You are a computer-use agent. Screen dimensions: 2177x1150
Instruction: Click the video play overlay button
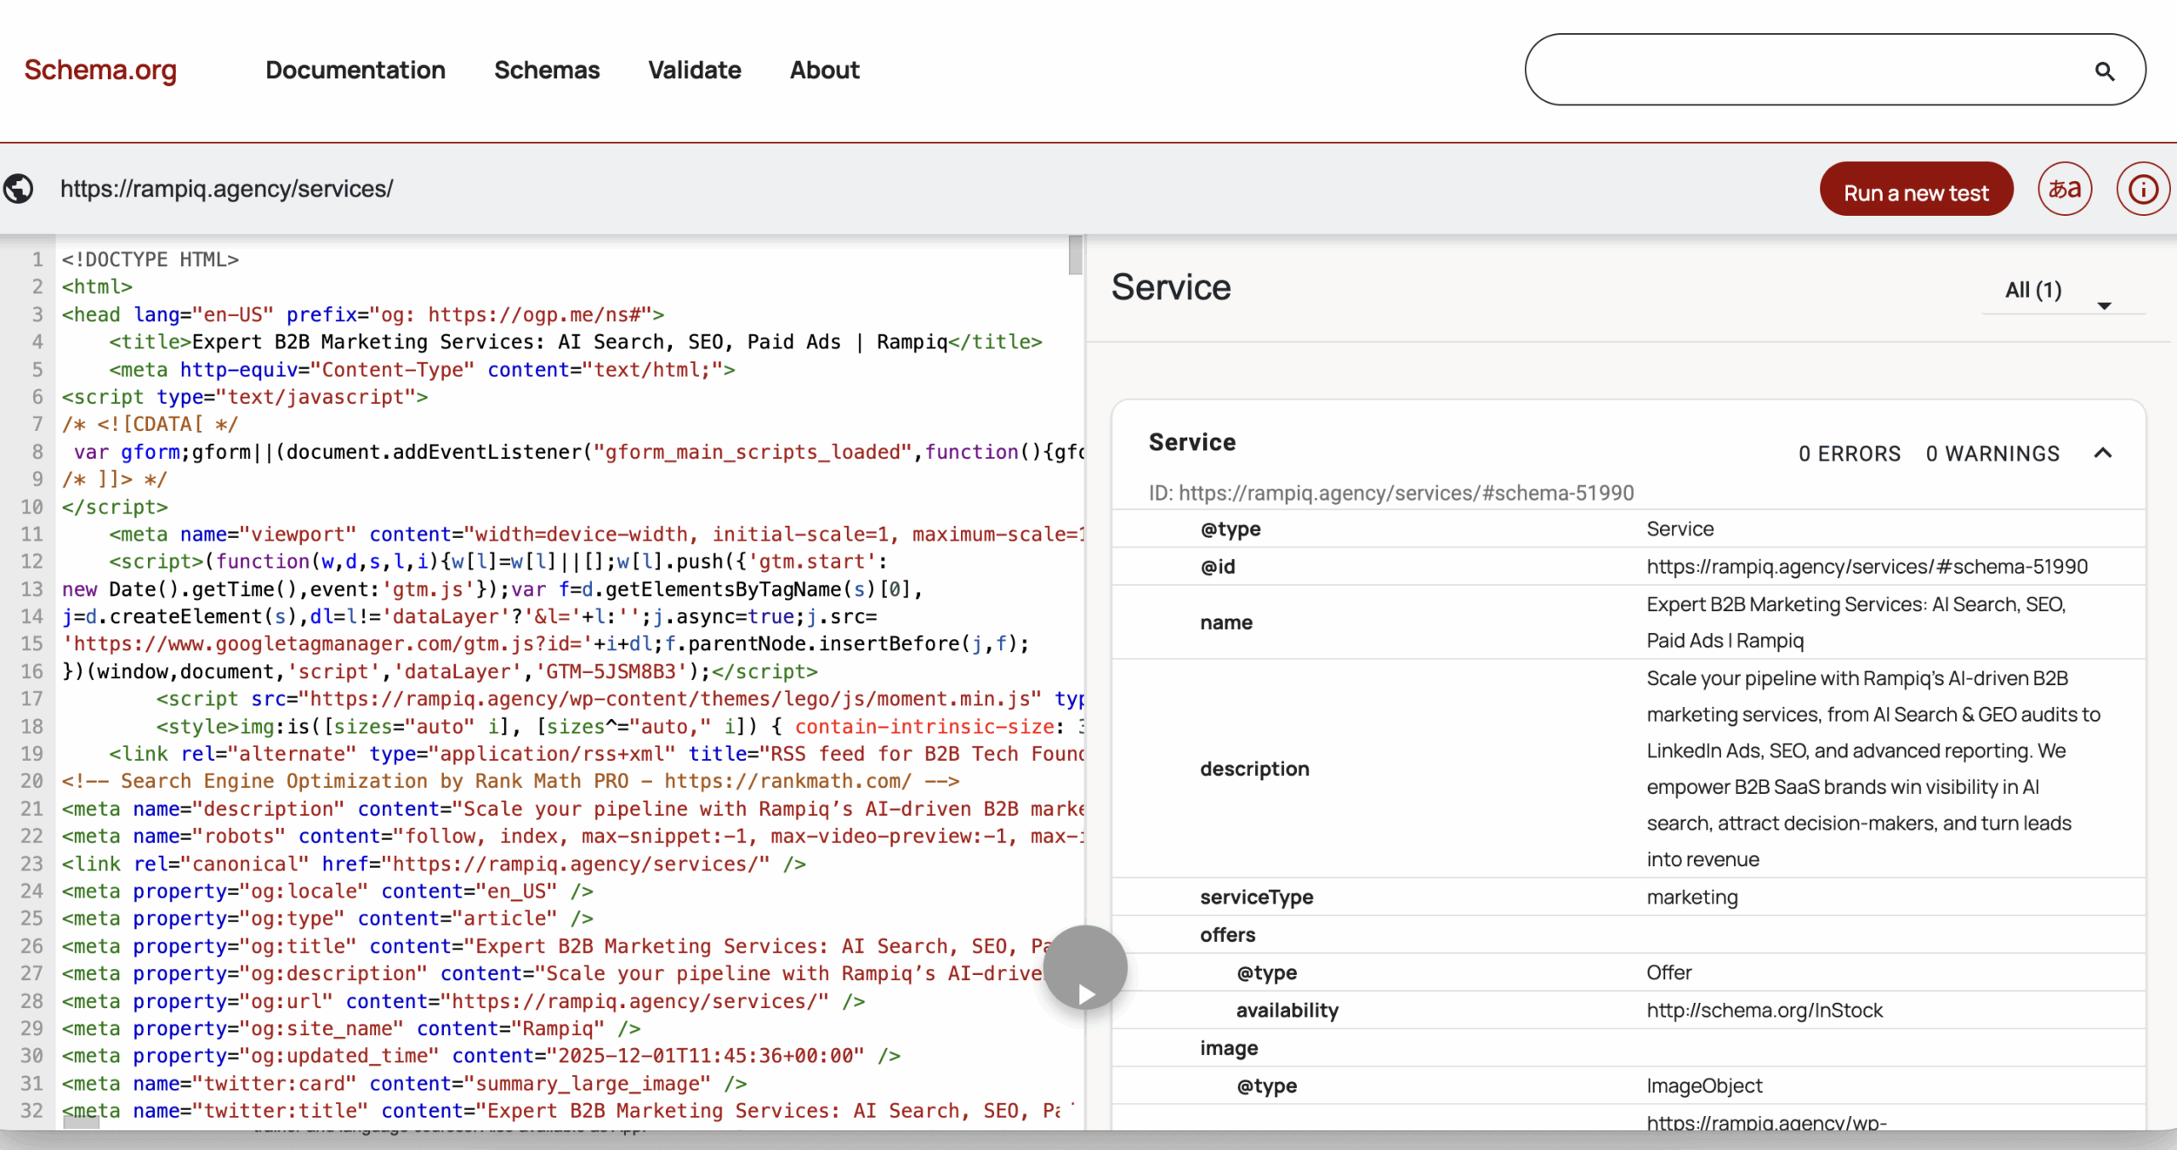click(1085, 966)
